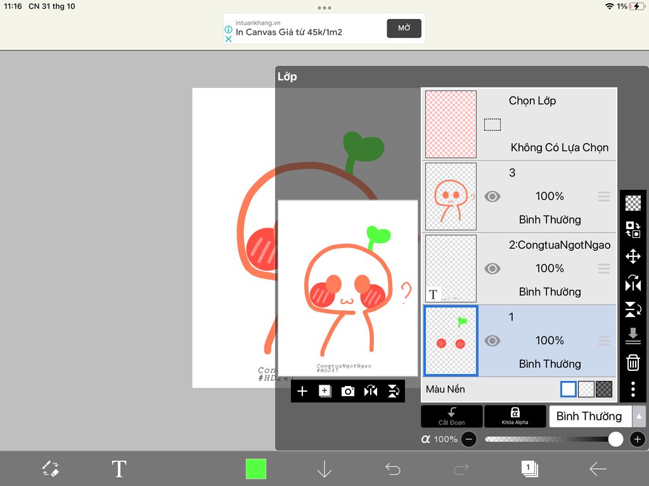Tap the Chọn Lớp selection layer thumbnail
Screen dimensions: 649x486
pyautogui.click(x=451, y=125)
